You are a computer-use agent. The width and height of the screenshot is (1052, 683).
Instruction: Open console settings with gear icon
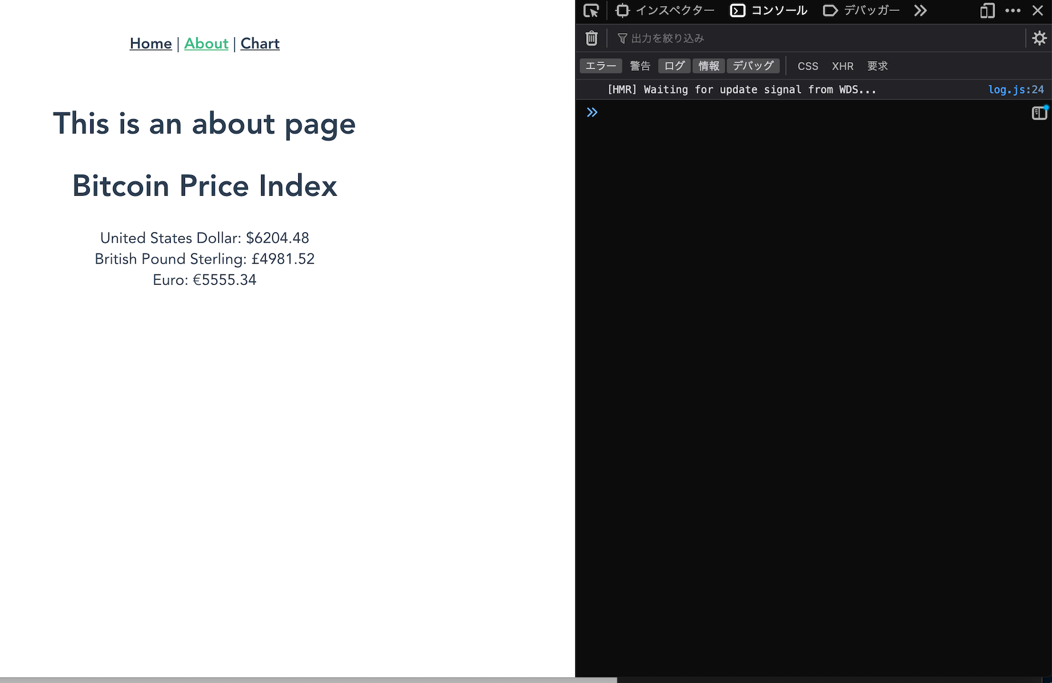coord(1040,38)
